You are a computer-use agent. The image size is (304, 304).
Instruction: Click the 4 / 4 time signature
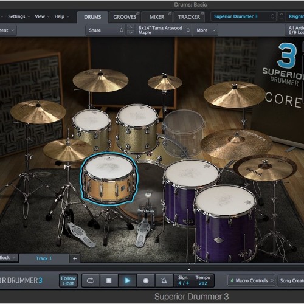point(184,283)
